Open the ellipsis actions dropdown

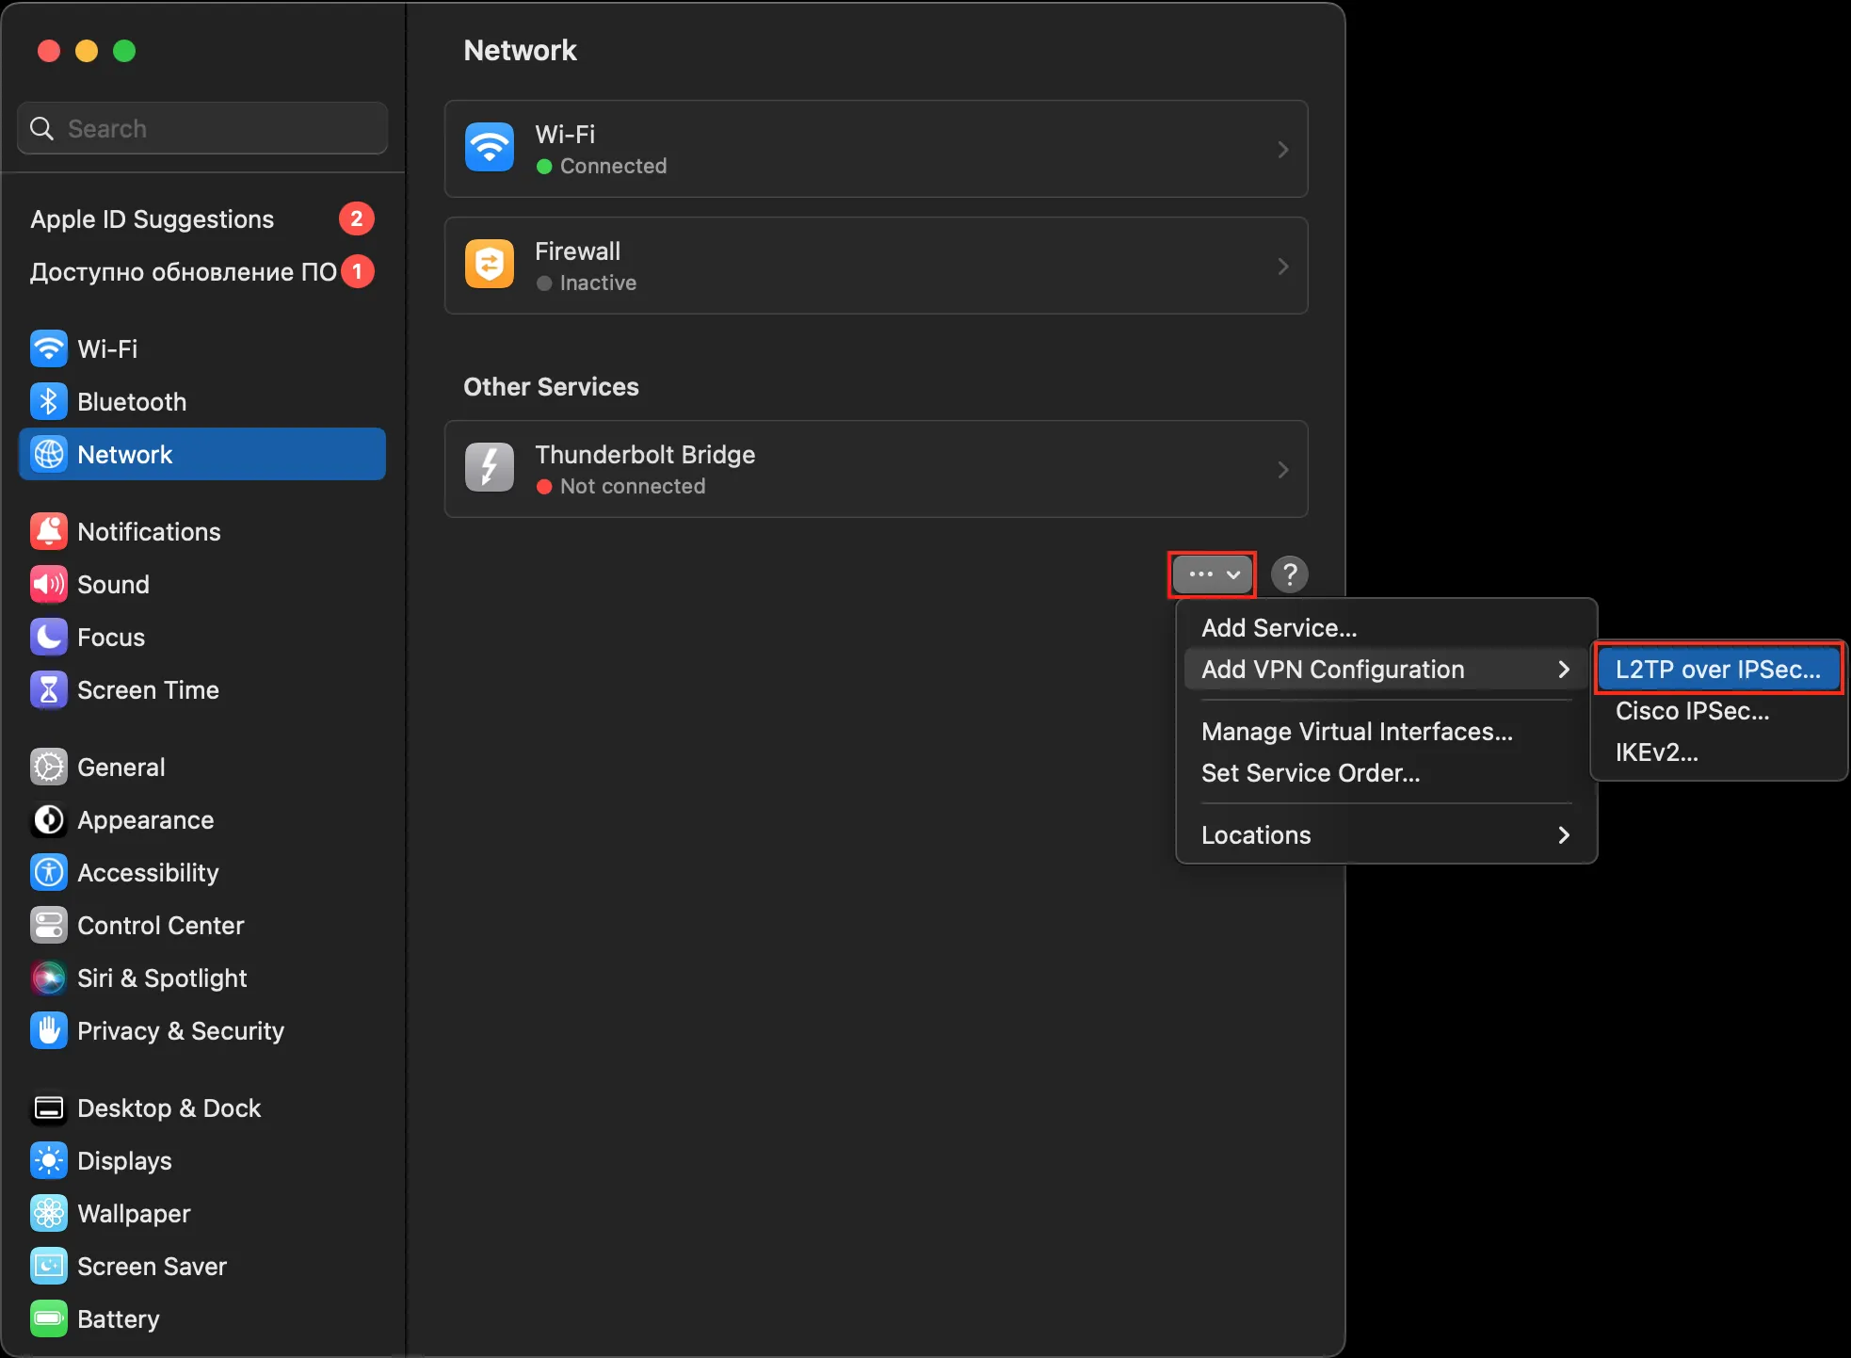(x=1213, y=574)
